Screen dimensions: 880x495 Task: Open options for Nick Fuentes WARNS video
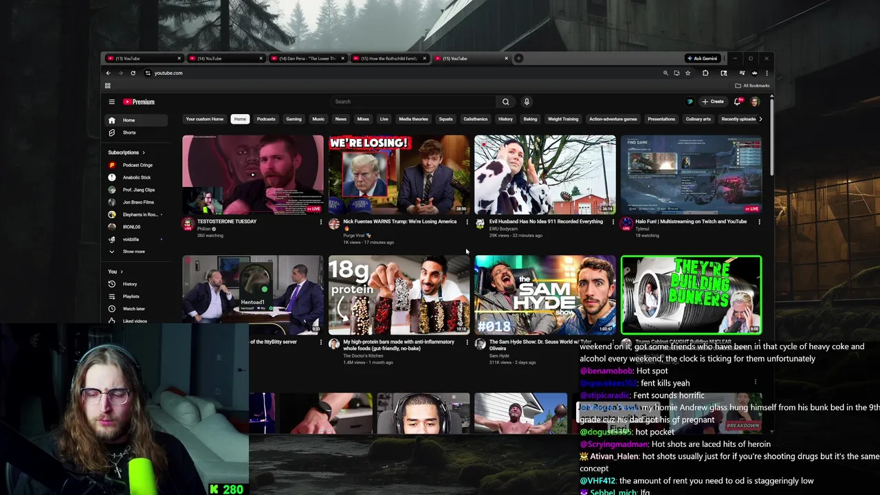click(467, 222)
